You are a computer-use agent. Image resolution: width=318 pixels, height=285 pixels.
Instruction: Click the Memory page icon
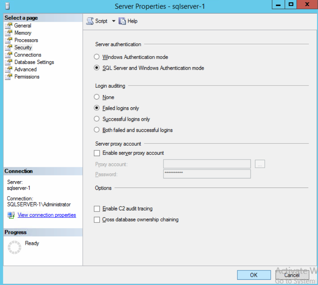point(9,33)
